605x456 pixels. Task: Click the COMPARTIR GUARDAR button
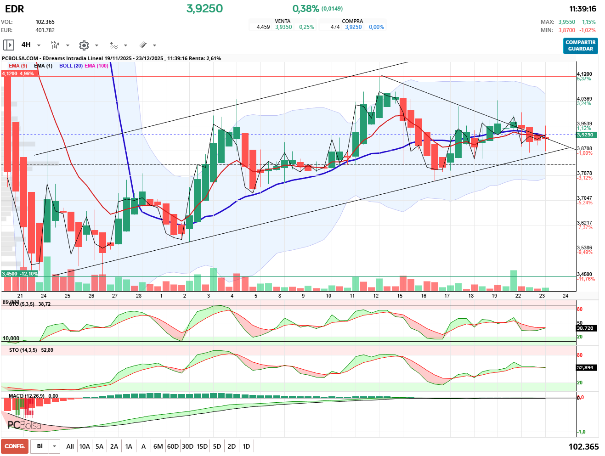click(x=580, y=45)
